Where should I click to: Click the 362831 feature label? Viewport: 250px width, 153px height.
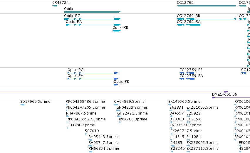177,107
